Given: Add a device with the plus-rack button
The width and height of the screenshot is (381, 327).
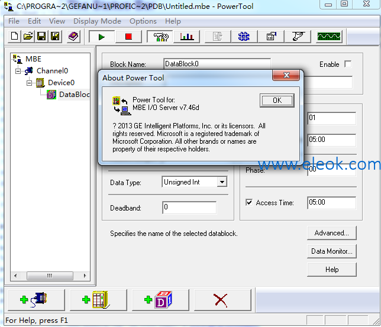Looking at the screenshot, I should click(98, 300).
